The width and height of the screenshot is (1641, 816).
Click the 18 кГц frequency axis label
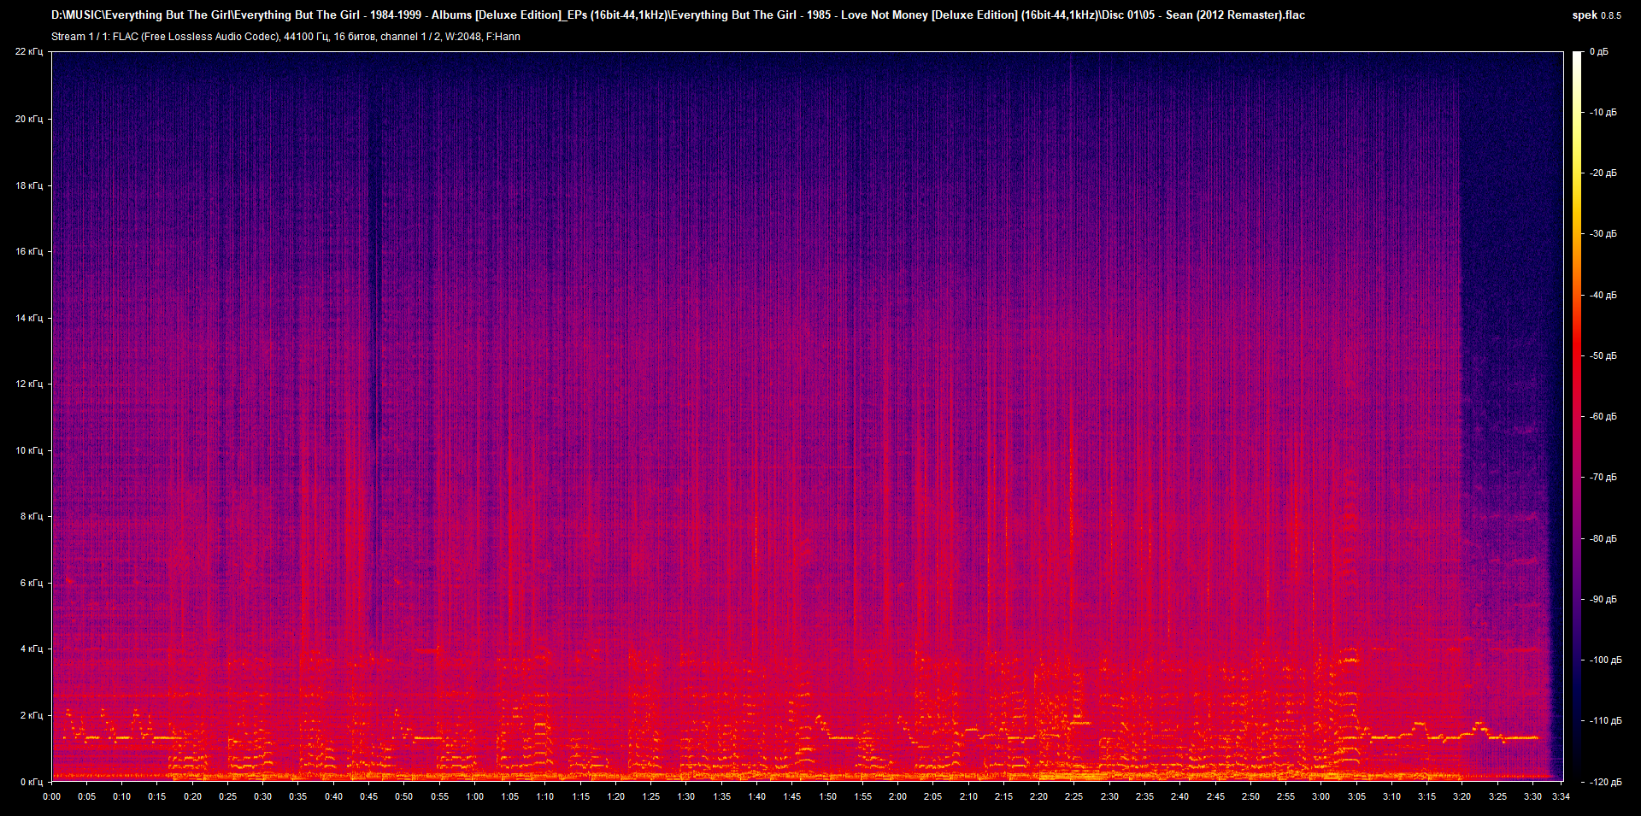tap(29, 185)
